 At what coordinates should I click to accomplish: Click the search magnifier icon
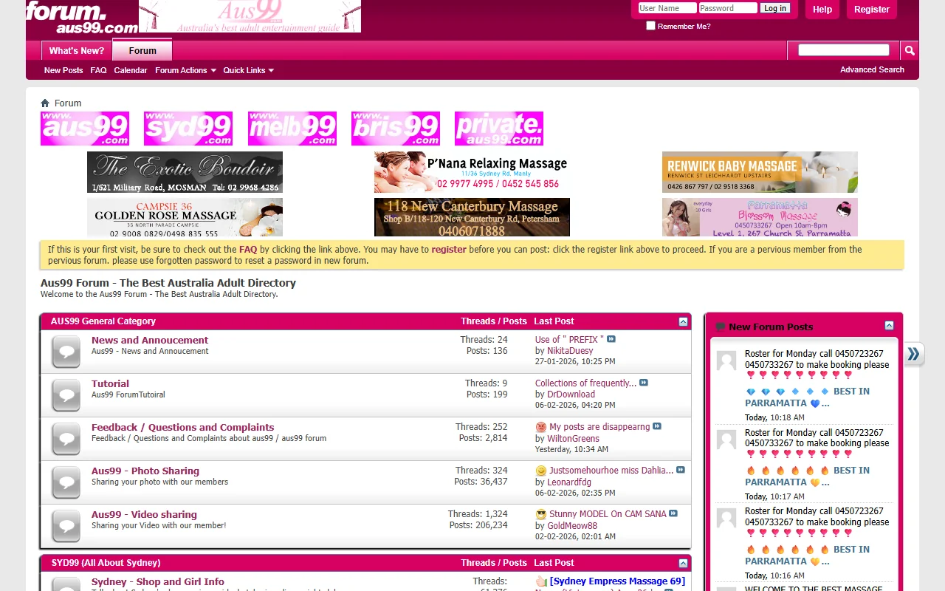[909, 49]
